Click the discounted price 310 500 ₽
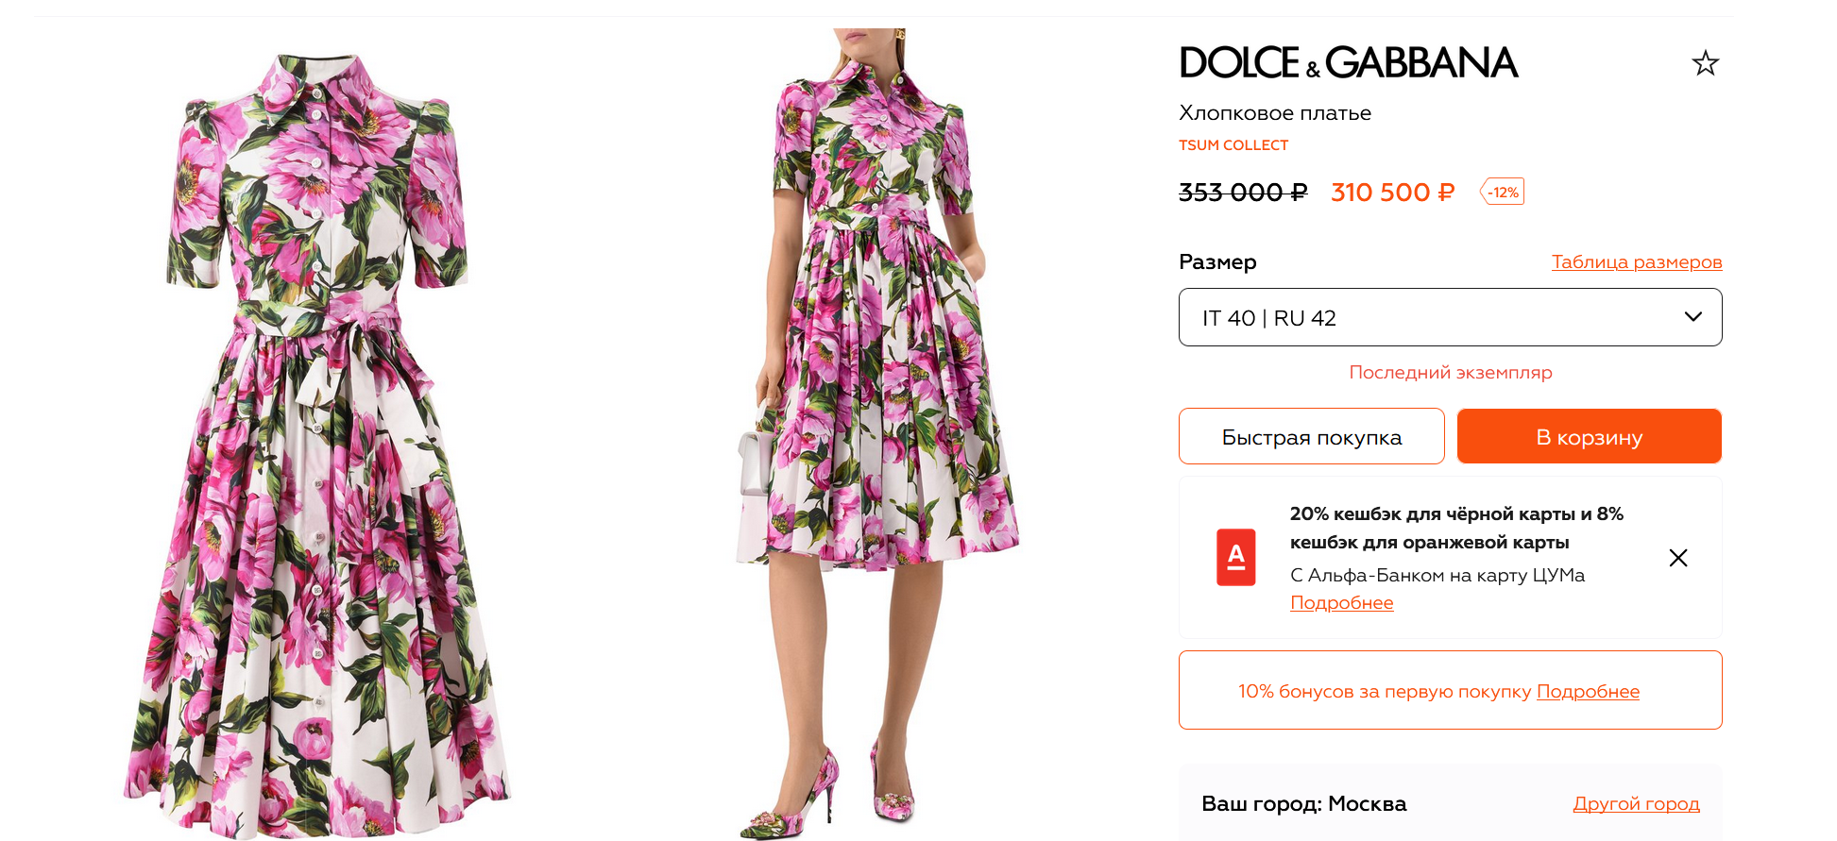The image size is (1837, 841). point(1391,193)
